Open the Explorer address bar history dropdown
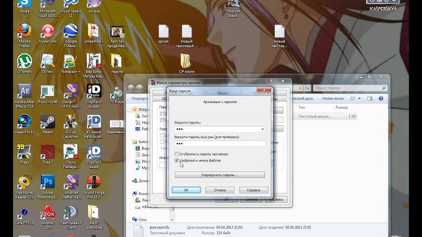The image size is (422, 237). click(300, 88)
